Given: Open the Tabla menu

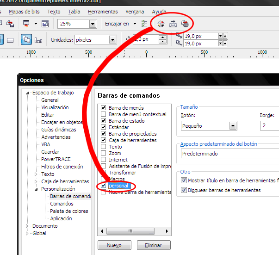Looking at the screenshot, I should tap(74, 12).
